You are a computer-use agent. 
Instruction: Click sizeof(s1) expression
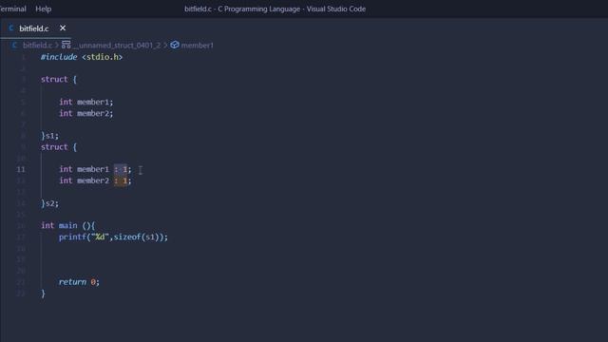(x=136, y=237)
